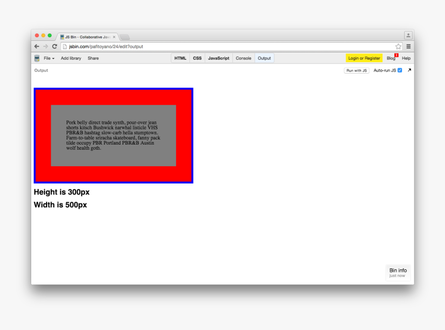The height and width of the screenshot is (330, 445).
Task: Click the Chrome user profile icon
Action: 408,35
